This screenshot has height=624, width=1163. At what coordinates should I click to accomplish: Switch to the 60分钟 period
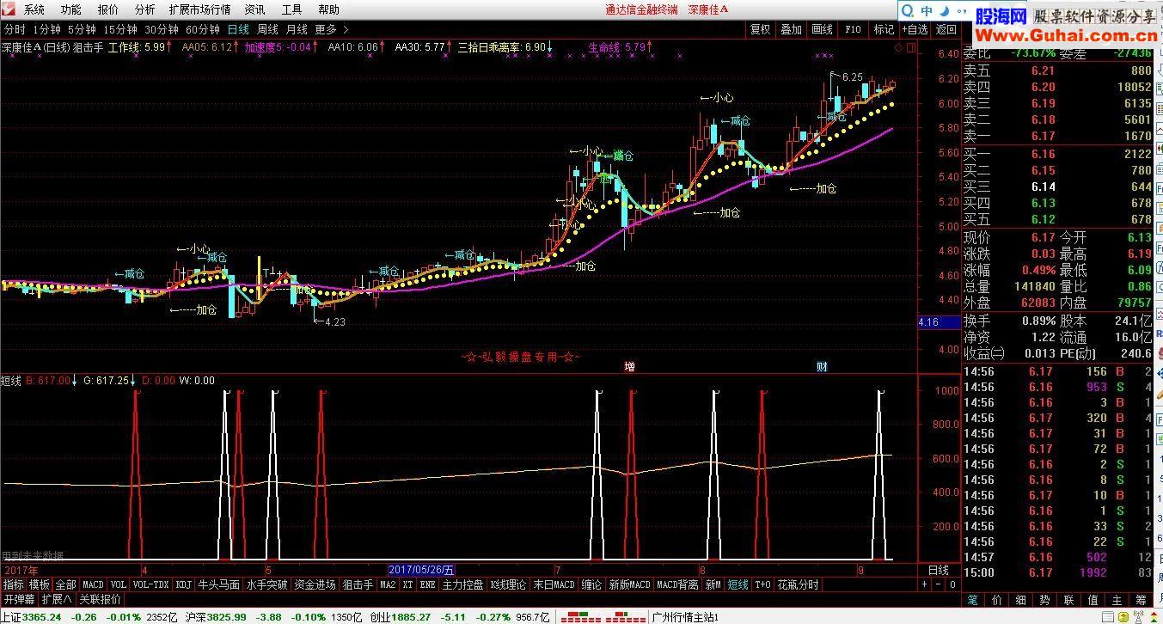pyautogui.click(x=203, y=29)
